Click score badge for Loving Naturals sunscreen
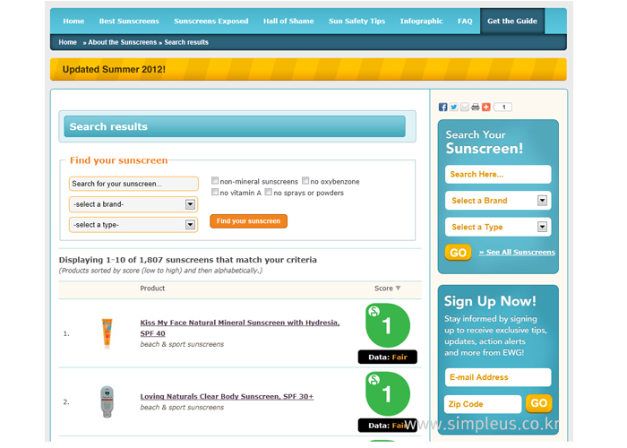Viewport: 627px width, 448px height. tap(388, 393)
